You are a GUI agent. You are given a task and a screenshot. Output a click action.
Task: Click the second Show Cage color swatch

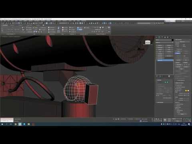click(188, 91)
